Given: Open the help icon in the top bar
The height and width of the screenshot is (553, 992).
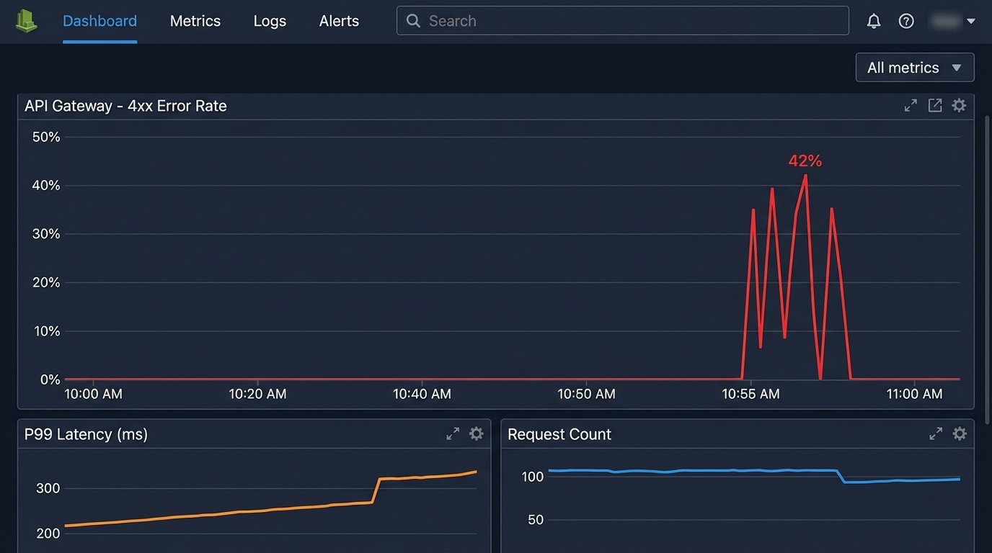Looking at the screenshot, I should point(906,21).
